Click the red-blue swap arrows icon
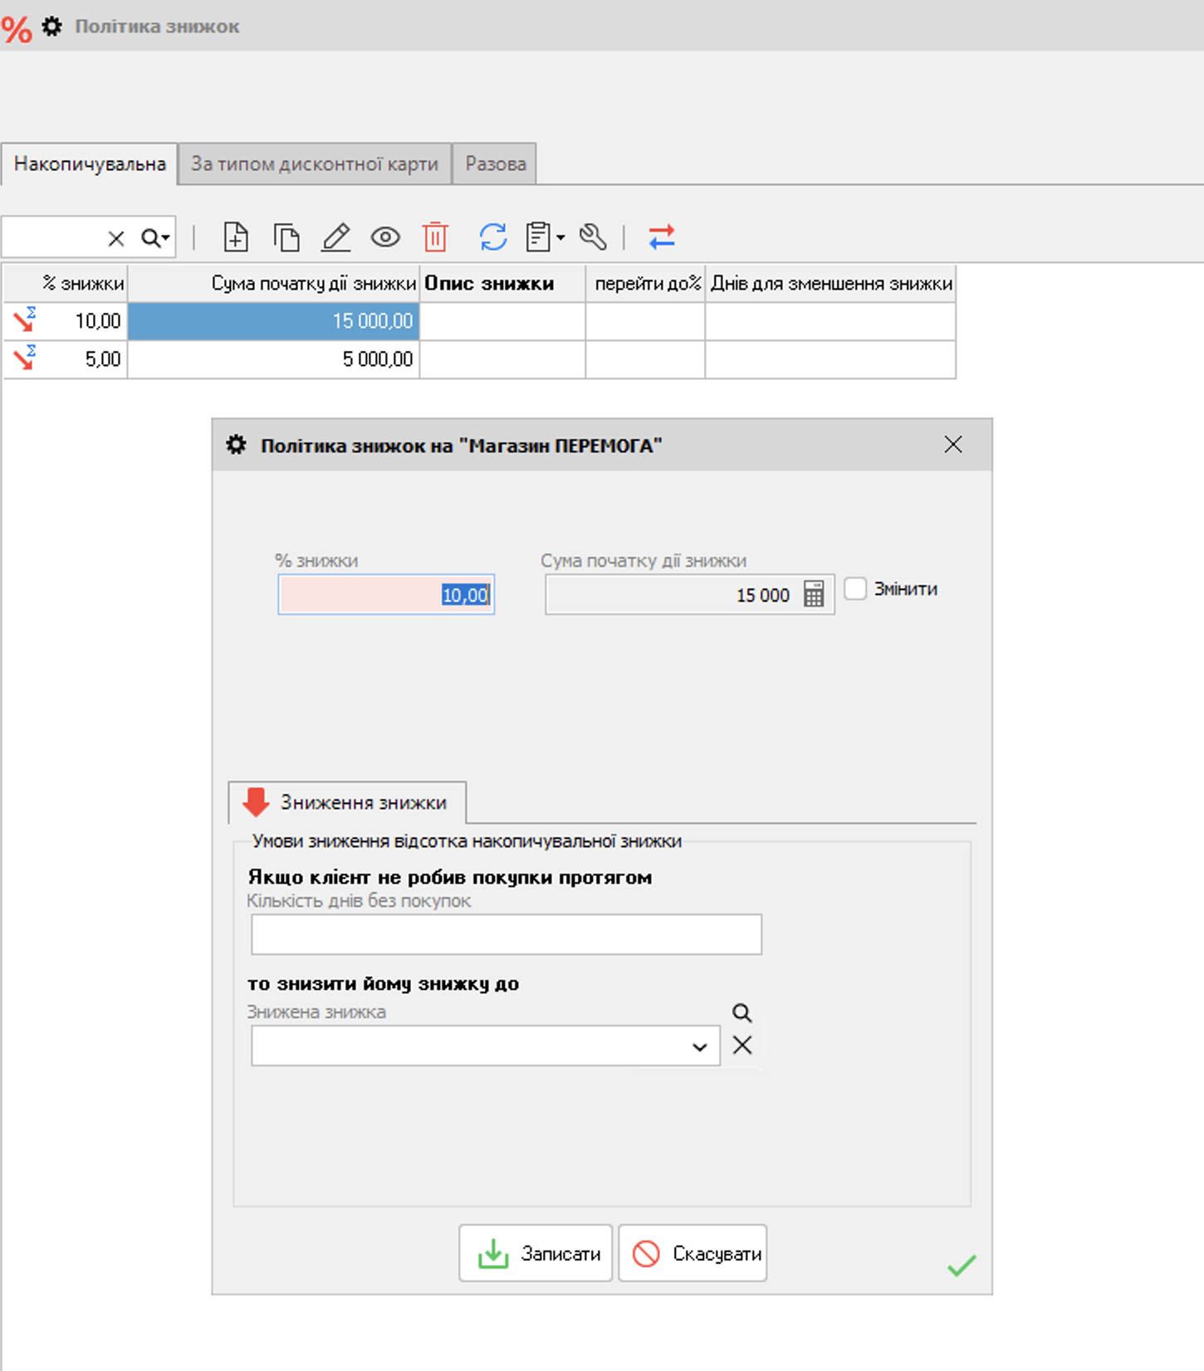Viewport: 1204px width, 1371px height. 662,237
